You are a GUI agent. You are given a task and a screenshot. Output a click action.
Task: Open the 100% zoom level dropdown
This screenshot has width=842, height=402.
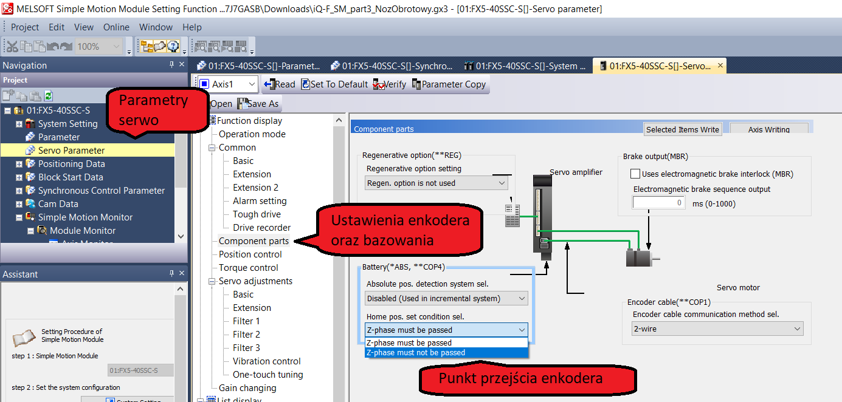pos(116,47)
